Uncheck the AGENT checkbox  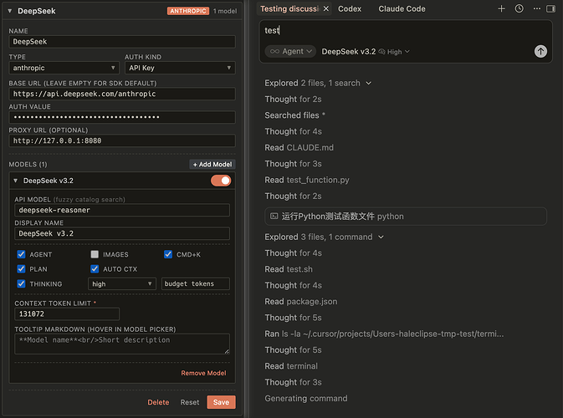pos(21,254)
